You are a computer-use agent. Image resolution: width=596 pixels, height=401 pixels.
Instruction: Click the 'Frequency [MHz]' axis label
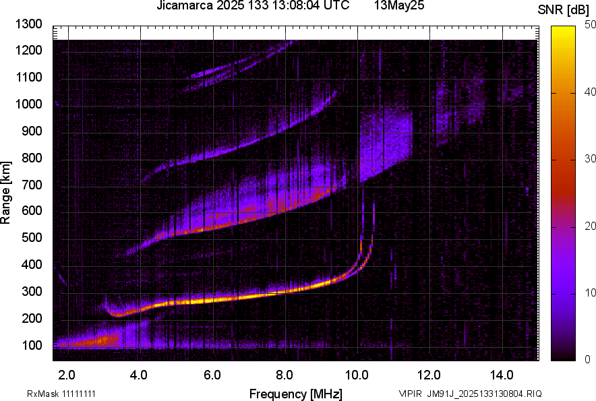coord(296,394)
